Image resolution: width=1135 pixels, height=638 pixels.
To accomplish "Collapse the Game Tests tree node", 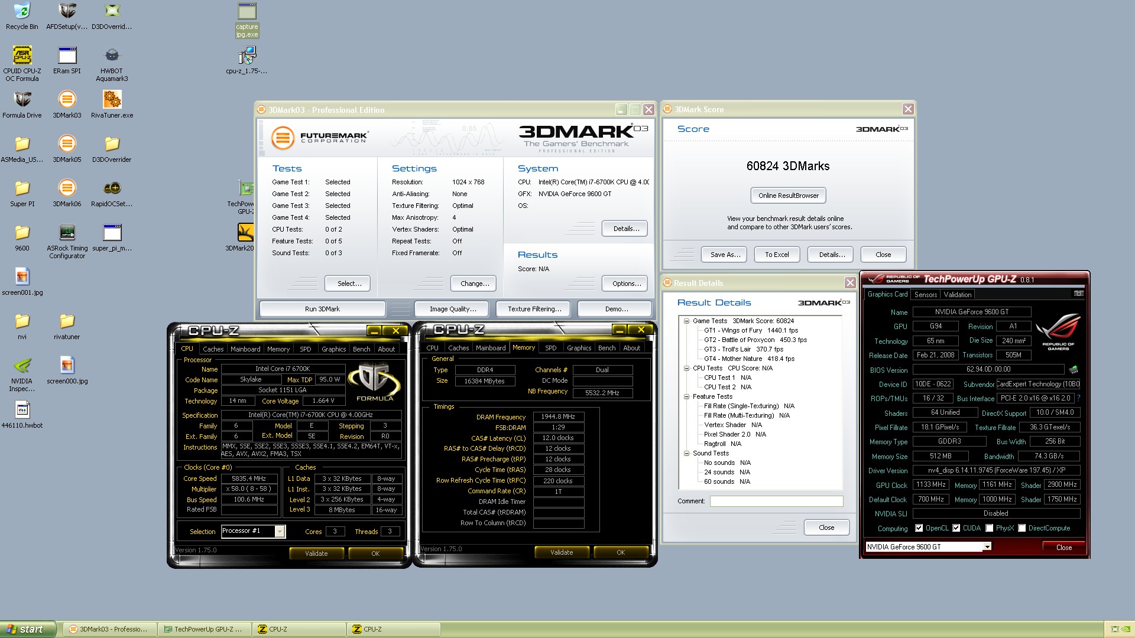I will pyautogui.click(x=686, y=321).
